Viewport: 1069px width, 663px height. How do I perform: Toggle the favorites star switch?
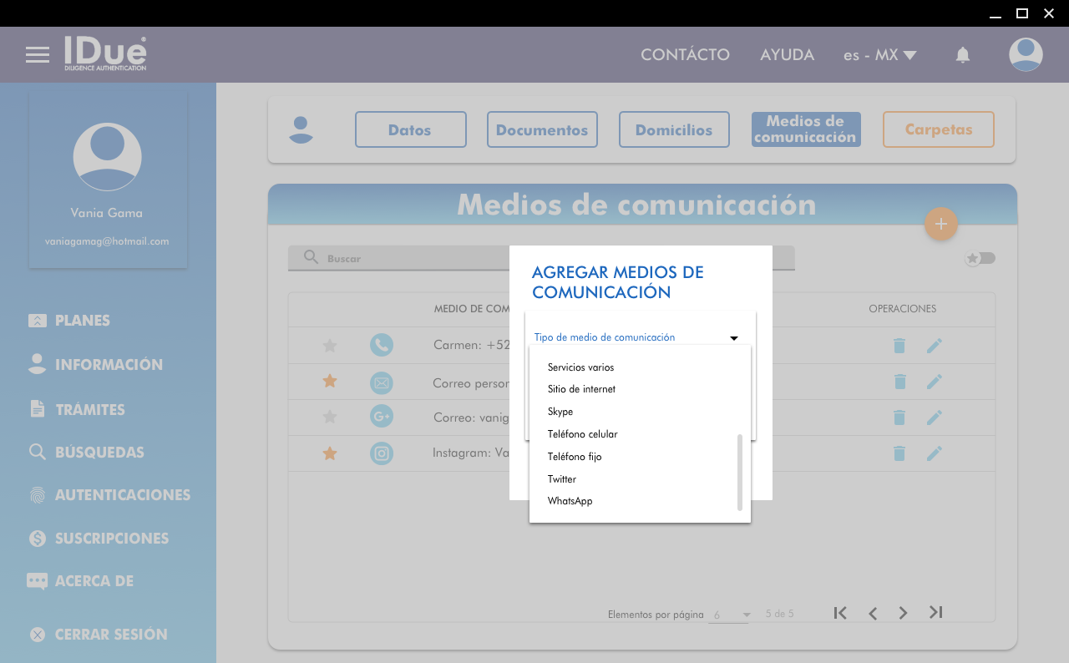pos(980,258)
